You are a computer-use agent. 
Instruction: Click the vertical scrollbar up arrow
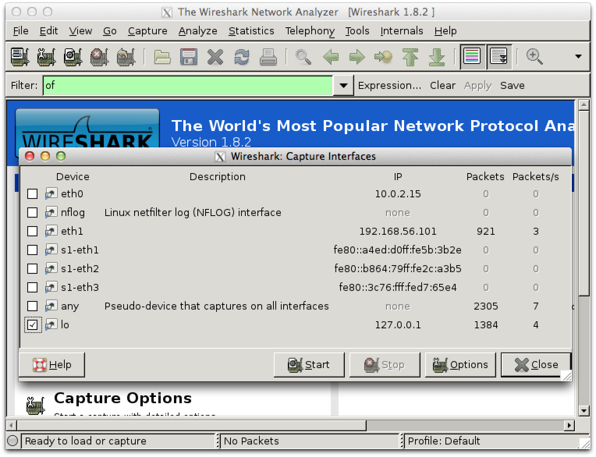[584, 105]
